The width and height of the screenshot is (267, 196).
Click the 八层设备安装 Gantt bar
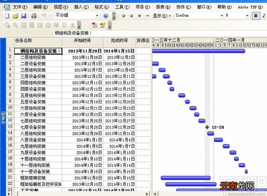coord(218,140)
